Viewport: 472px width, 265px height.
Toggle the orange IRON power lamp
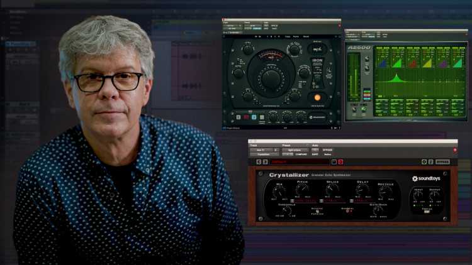pyautogui.click(x=317, y=97)
